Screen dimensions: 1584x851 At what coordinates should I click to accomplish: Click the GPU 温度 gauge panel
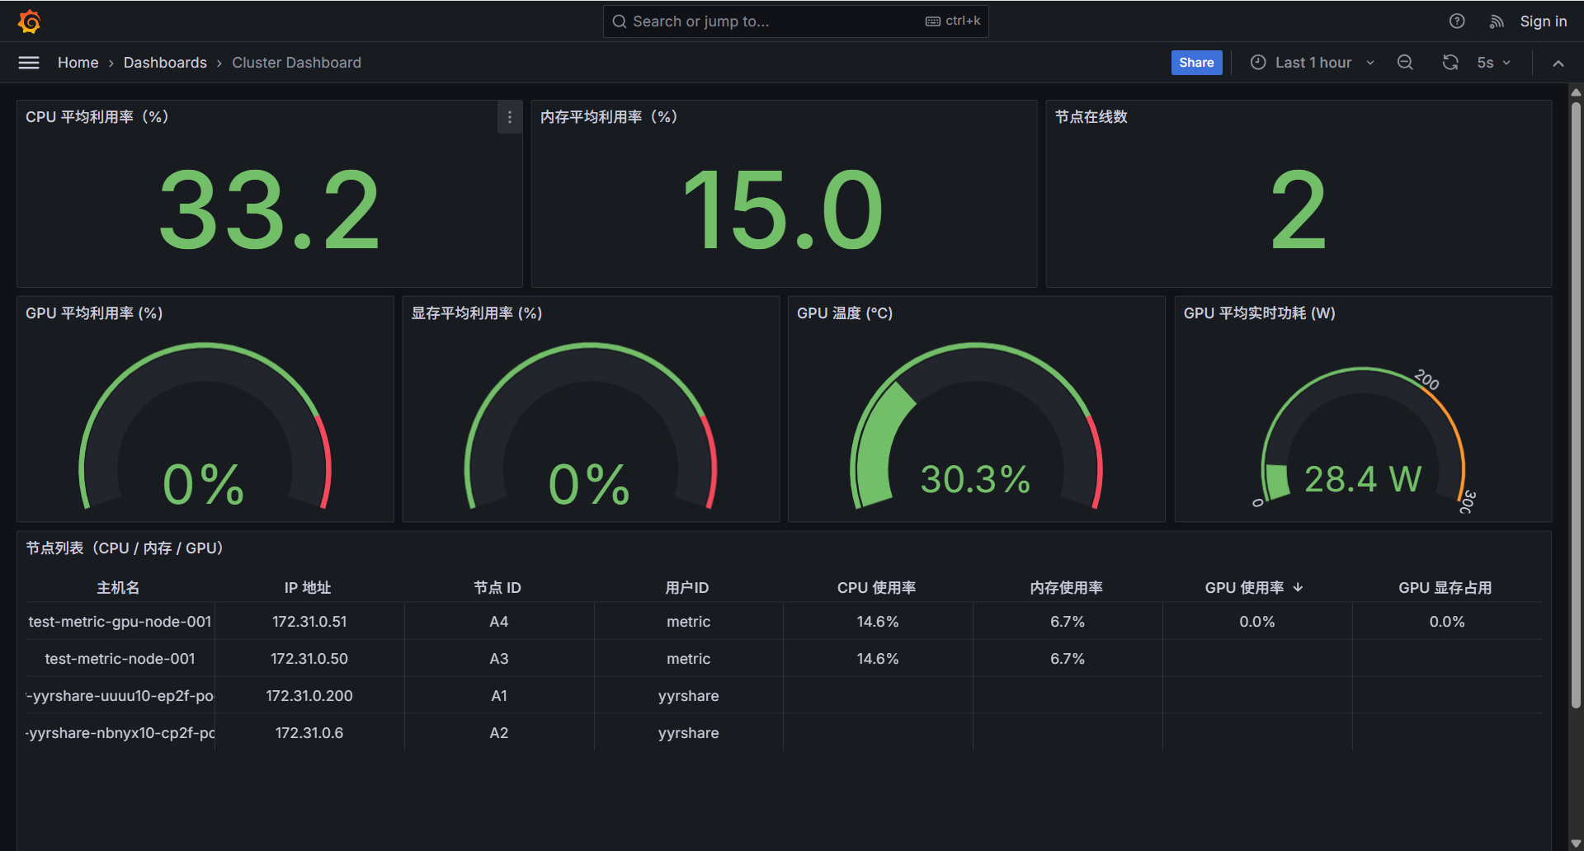point(976,412)
